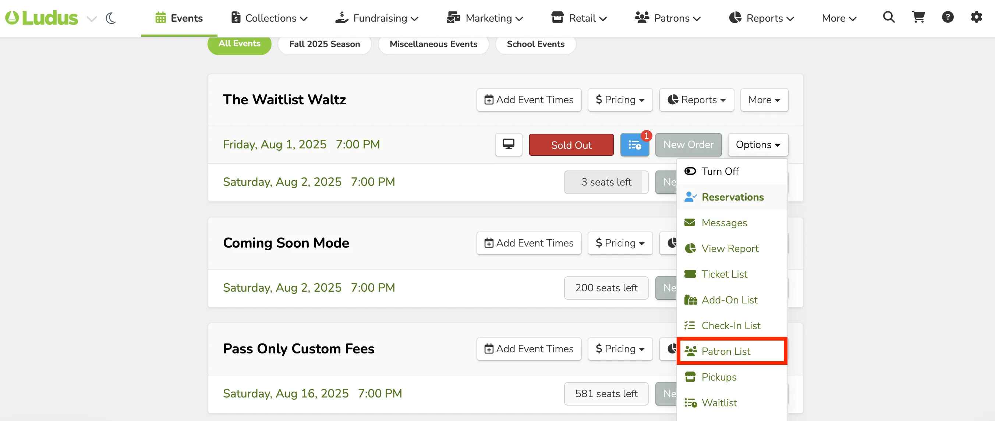Toggle the Options dropdown for Friday Aug 1

click(x=758, y=145)
